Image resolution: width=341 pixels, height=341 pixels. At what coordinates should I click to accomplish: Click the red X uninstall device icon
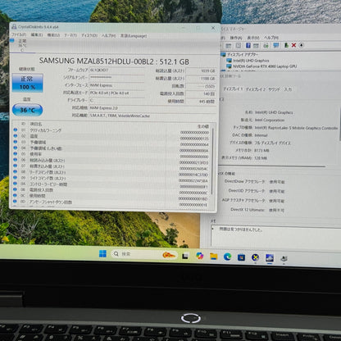pos(293,45)
